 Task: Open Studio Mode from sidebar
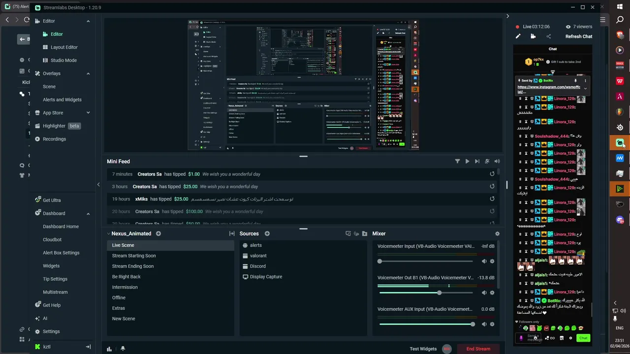(63, 60)
